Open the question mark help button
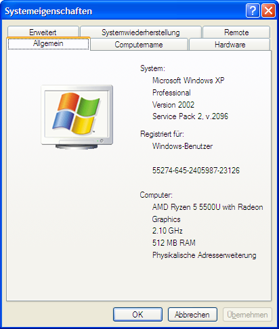279x329 pixels. click(x=253, y=10)
